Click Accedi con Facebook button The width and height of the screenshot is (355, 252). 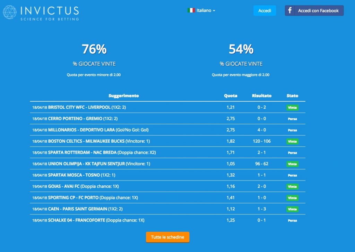click(314, 10)
